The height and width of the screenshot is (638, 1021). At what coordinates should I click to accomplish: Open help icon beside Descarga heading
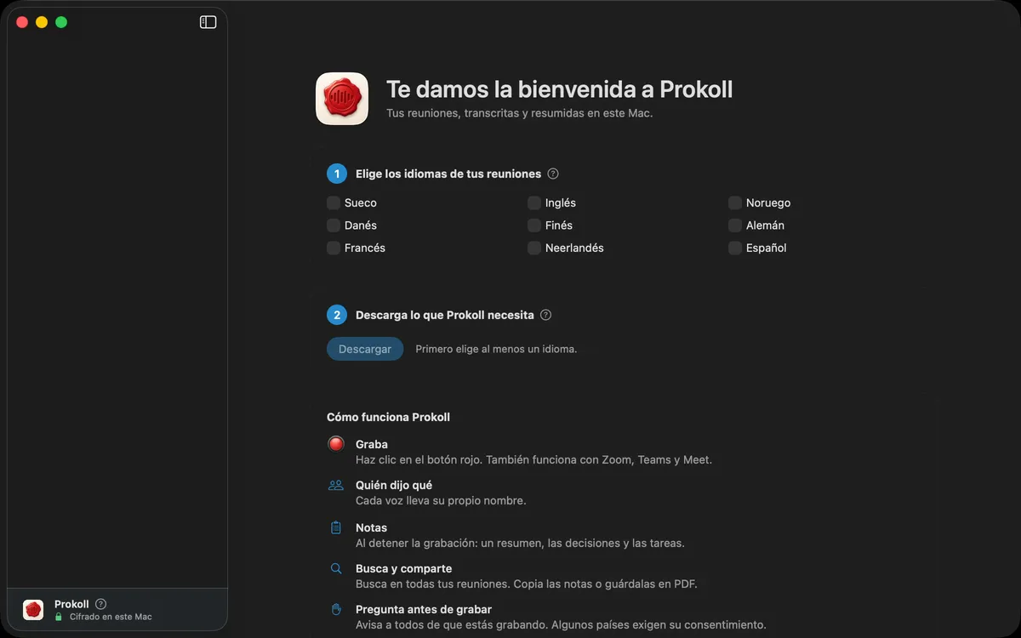(546, 315)
